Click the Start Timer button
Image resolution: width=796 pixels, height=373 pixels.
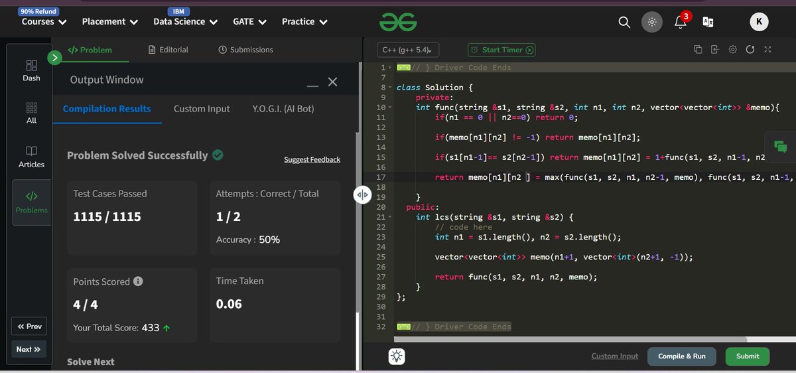[501, 50]
